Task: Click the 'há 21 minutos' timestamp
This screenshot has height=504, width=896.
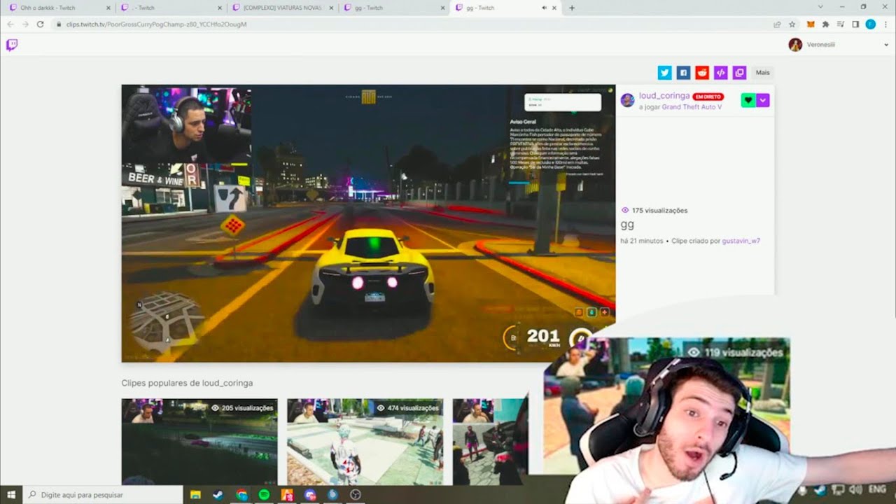Action: (x=642, y=241)
